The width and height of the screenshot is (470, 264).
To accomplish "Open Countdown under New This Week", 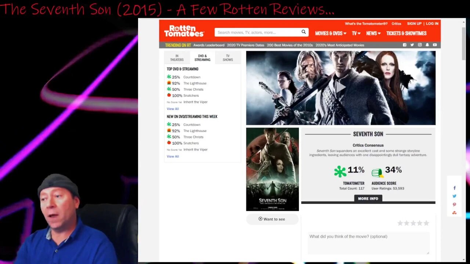I will pos(192,125).
